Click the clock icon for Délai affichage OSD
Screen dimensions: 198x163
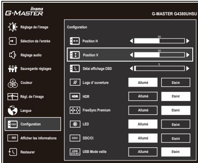[75, 69]
